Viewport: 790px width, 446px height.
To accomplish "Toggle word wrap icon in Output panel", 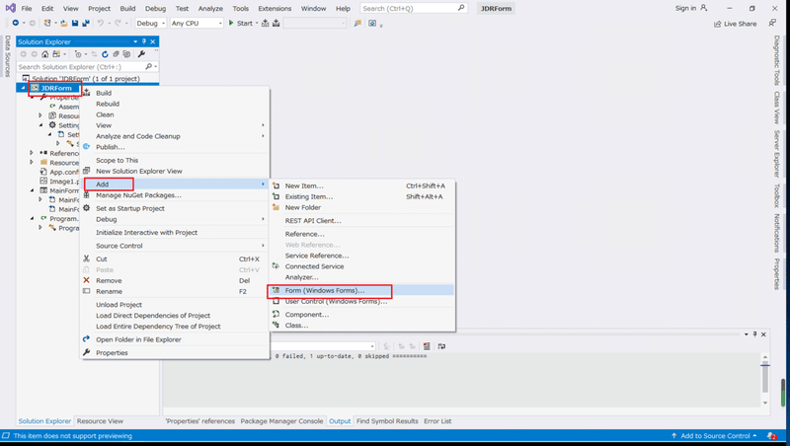I will (x=441, y=346).
